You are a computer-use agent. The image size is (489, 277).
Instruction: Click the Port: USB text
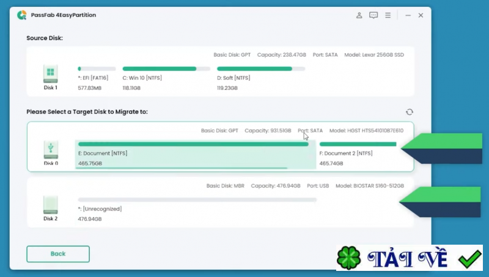pyautogui.click(x=318, y=186)
